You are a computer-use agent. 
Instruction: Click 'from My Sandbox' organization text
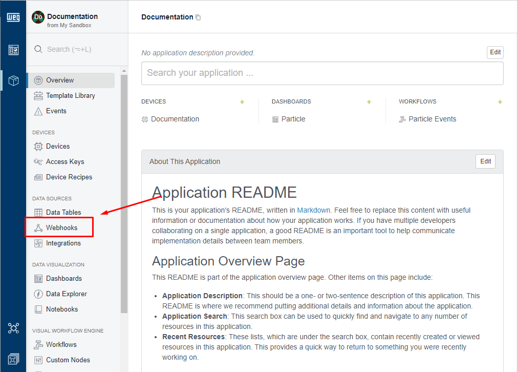click(69, 26)
